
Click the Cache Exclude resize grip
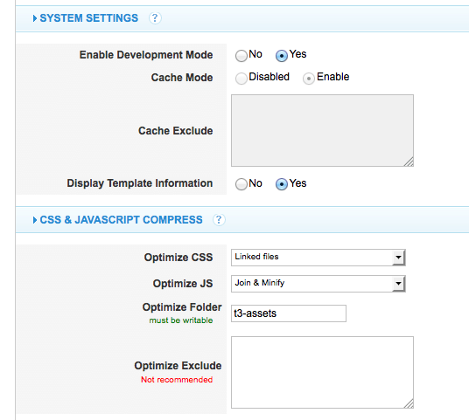(409, 162)
